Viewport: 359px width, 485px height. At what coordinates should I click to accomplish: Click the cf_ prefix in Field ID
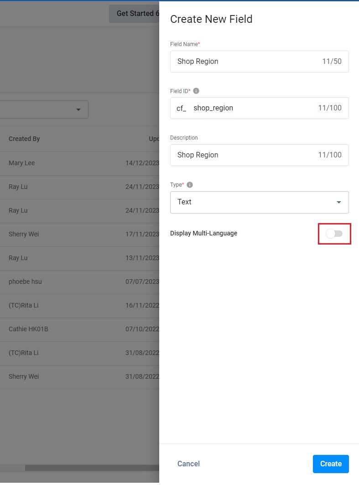coord(181,108)
